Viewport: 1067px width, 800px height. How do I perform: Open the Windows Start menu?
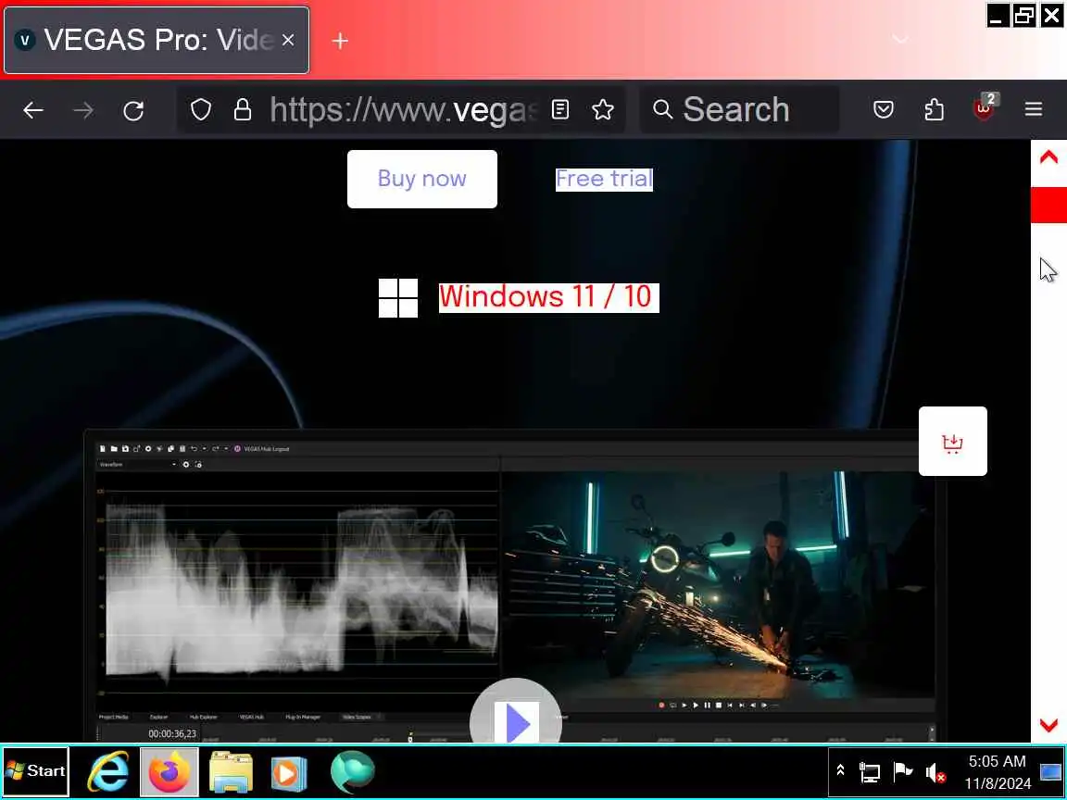pyautogui.click(x=36, y=771)
